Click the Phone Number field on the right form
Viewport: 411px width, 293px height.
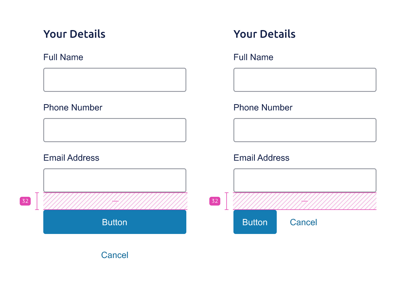(305, 130)
